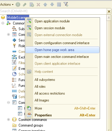This screenshot has width=112, height=131.
Task: Collapse the Common forms node
Action: (9, 103)
